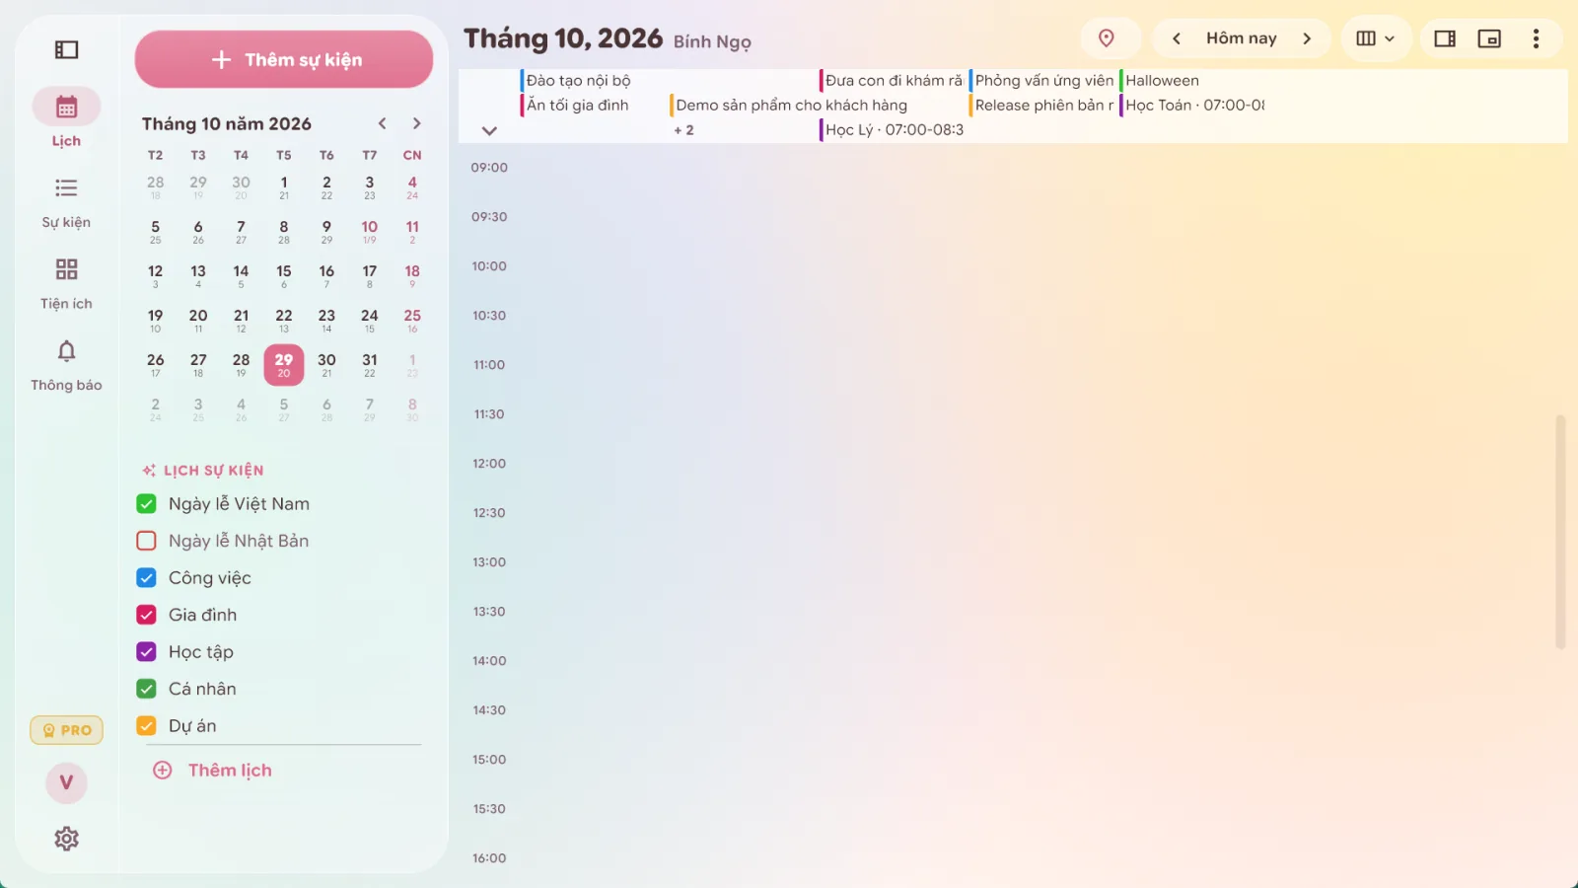Collapse the all-day events chevron
Viewport: 1578px width, 888px height.
489,130
